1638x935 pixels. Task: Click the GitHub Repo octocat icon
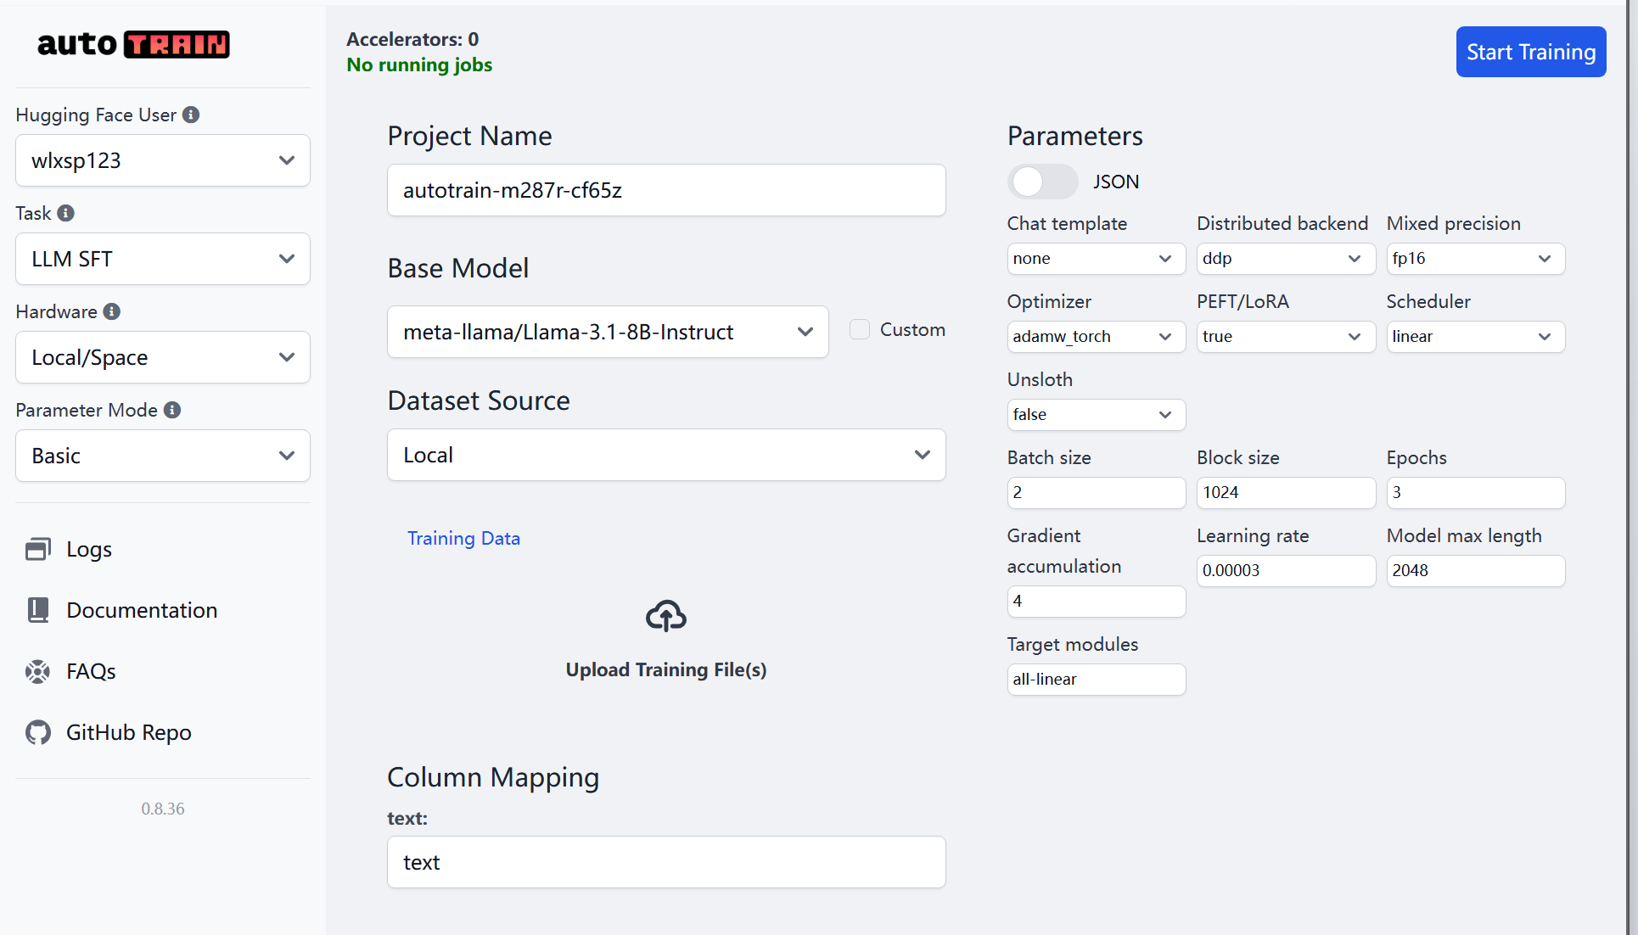[x=37, y=732]
